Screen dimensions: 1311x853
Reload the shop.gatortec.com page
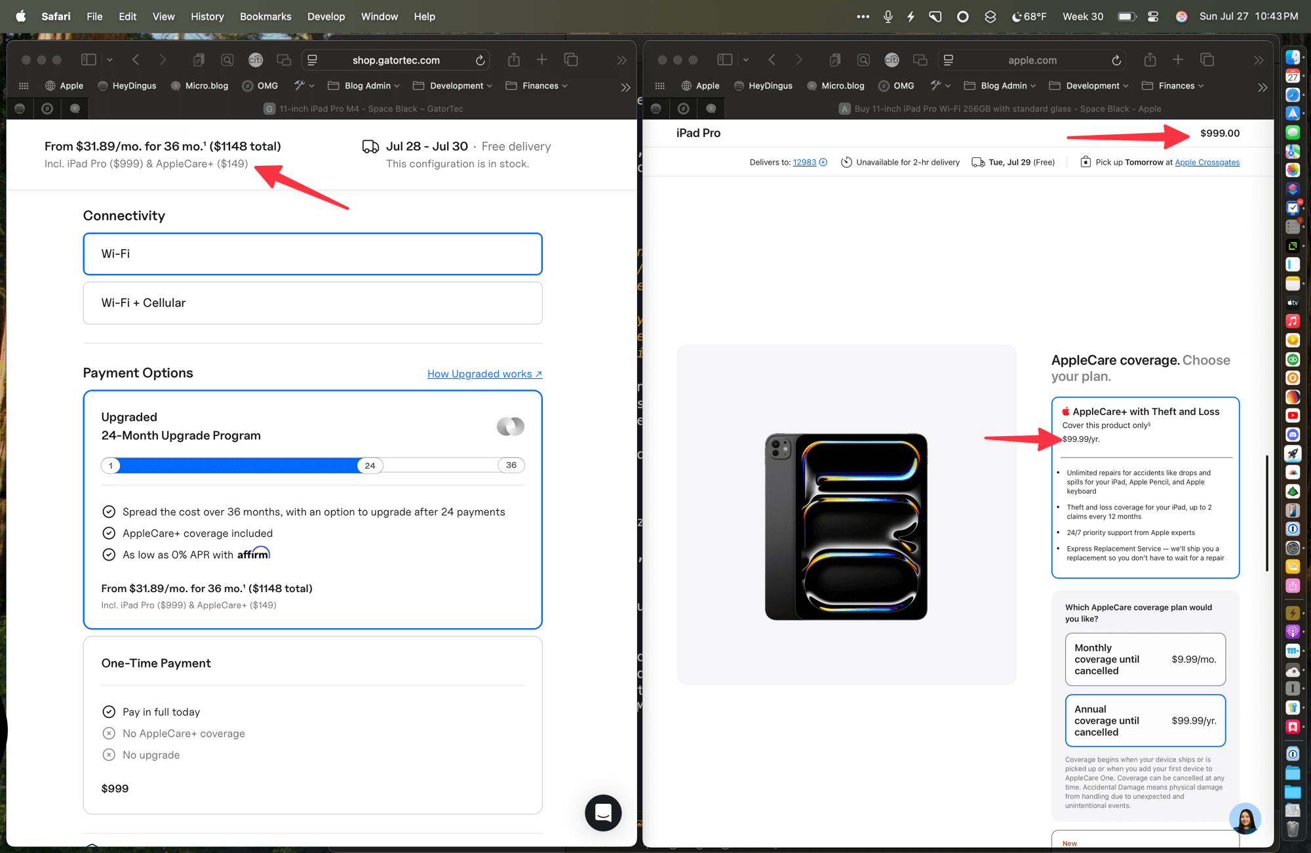(x=480, y=60)
